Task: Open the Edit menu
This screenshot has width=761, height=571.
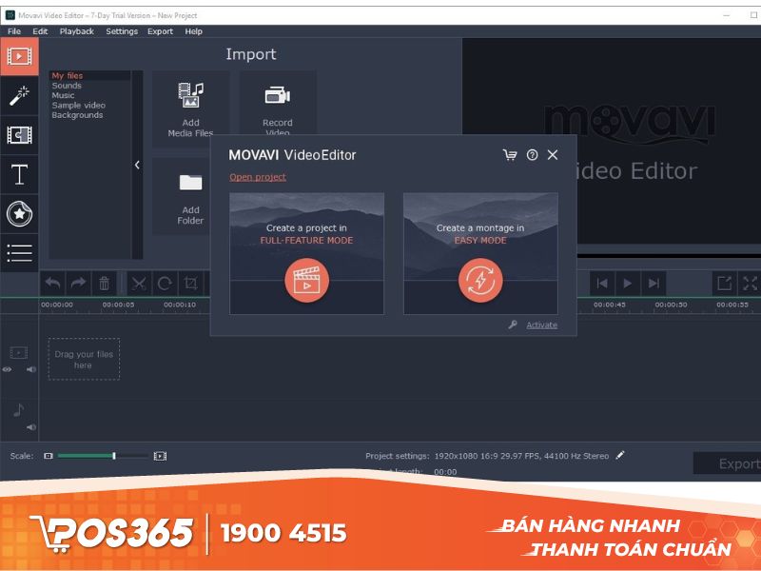Action: click(x=40, y=31)
